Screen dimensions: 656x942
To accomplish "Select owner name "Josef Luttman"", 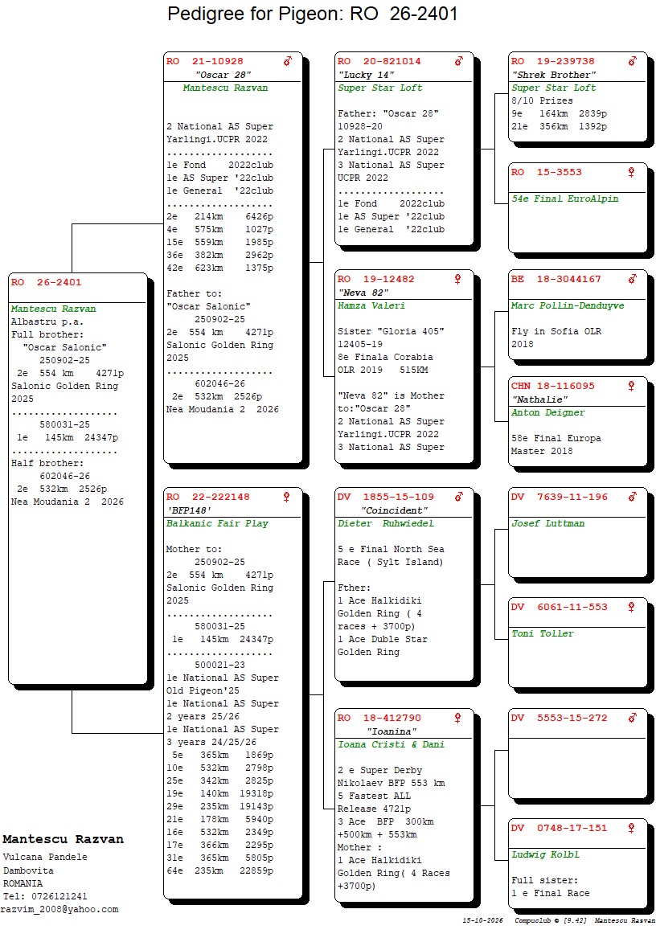I will [547, 524].
